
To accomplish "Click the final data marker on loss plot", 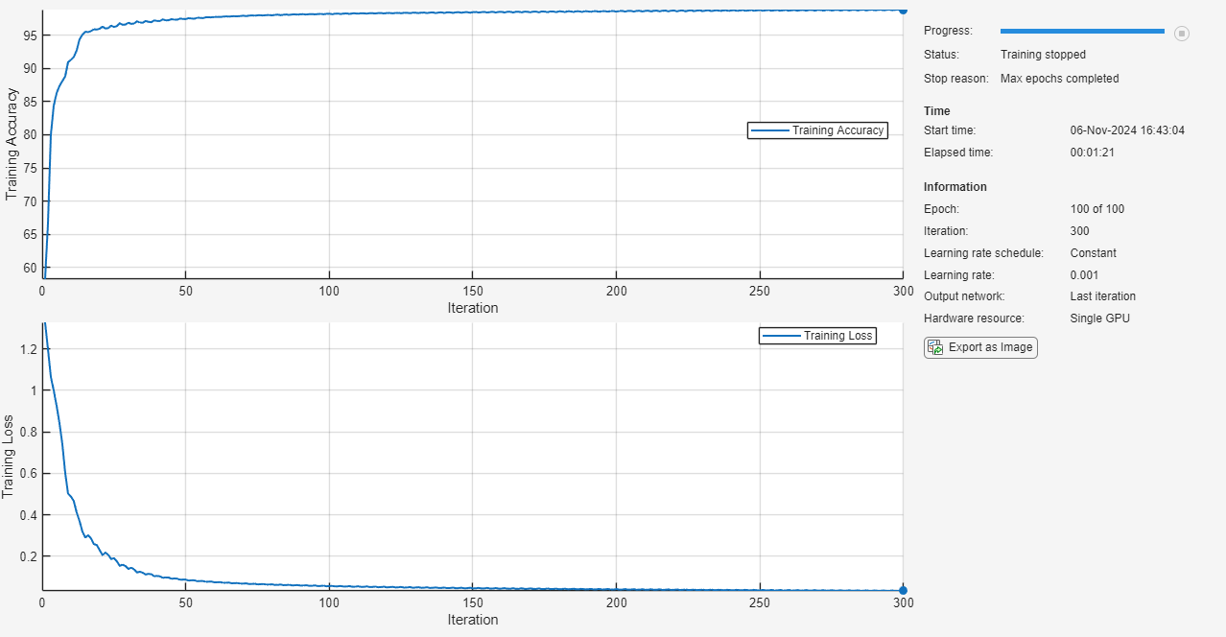I will pos(903,590).
